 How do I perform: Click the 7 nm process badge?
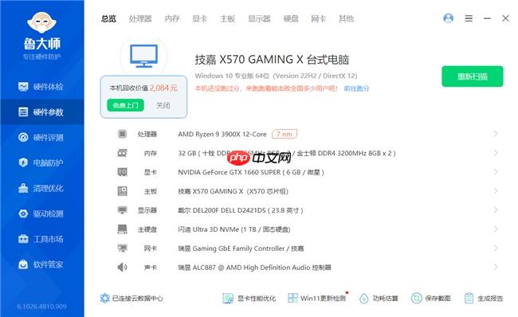click(x=285, y=134)
